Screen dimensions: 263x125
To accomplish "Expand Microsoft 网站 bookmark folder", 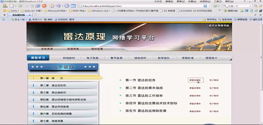I will click(x=56, y=11).
